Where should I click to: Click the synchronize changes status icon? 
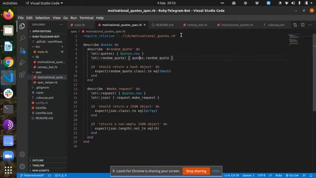pyautogui.click(x=49, y=176)
